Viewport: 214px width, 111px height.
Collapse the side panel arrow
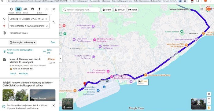click(61, 59)
